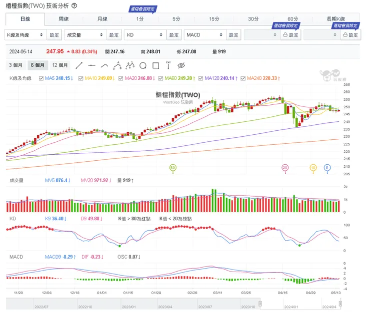
Task: Choose the TXT text annotation tool
Action: (x=168, y=65)
